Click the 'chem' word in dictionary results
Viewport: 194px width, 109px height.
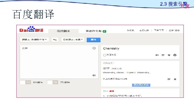pyautogui.click(x=120, y=73)
